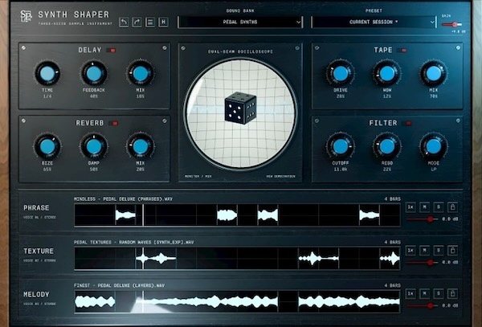
Task: Click the Texture voice volume slider
Action: (x=423, y=263)
